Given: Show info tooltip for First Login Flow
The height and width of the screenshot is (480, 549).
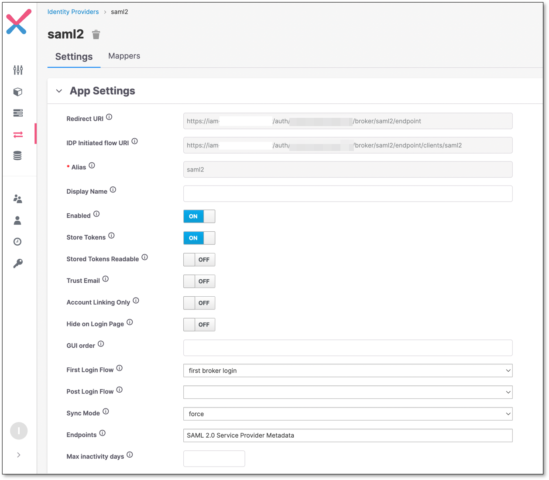Looking at the screenshot, I should [119, 368].
